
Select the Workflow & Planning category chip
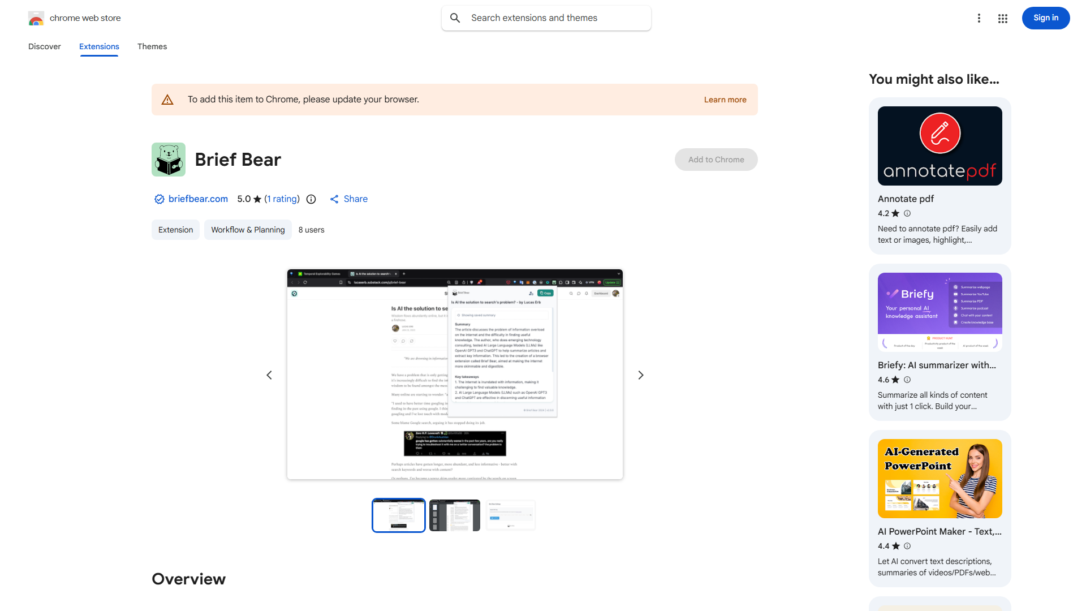tap(248, 230)
